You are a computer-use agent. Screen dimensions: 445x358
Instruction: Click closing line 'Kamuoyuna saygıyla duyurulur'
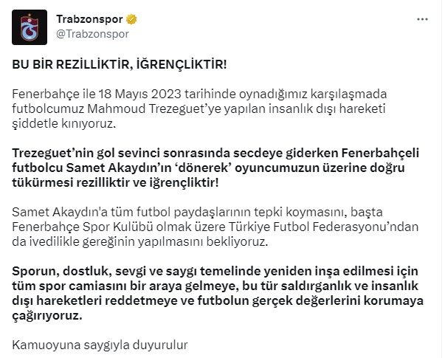[100, 345]
